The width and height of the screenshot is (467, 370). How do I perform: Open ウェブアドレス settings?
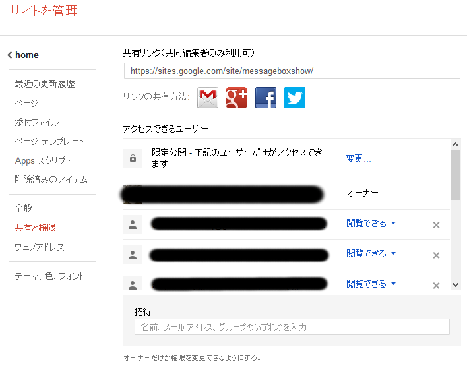click(x=40, y=247)
